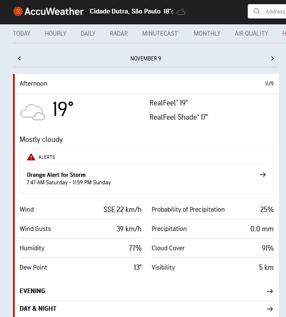286x317 pixels.
Task: Click the Mostly cloudy description
Action: pos(41,139)
